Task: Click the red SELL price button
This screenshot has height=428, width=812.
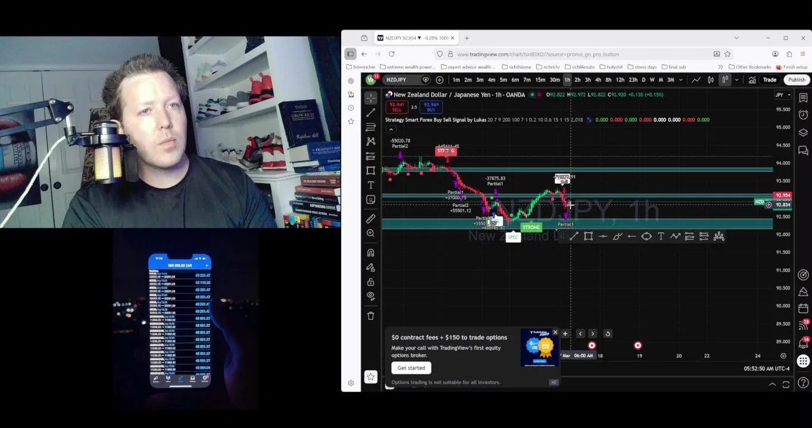Action: tap(396, 107)
